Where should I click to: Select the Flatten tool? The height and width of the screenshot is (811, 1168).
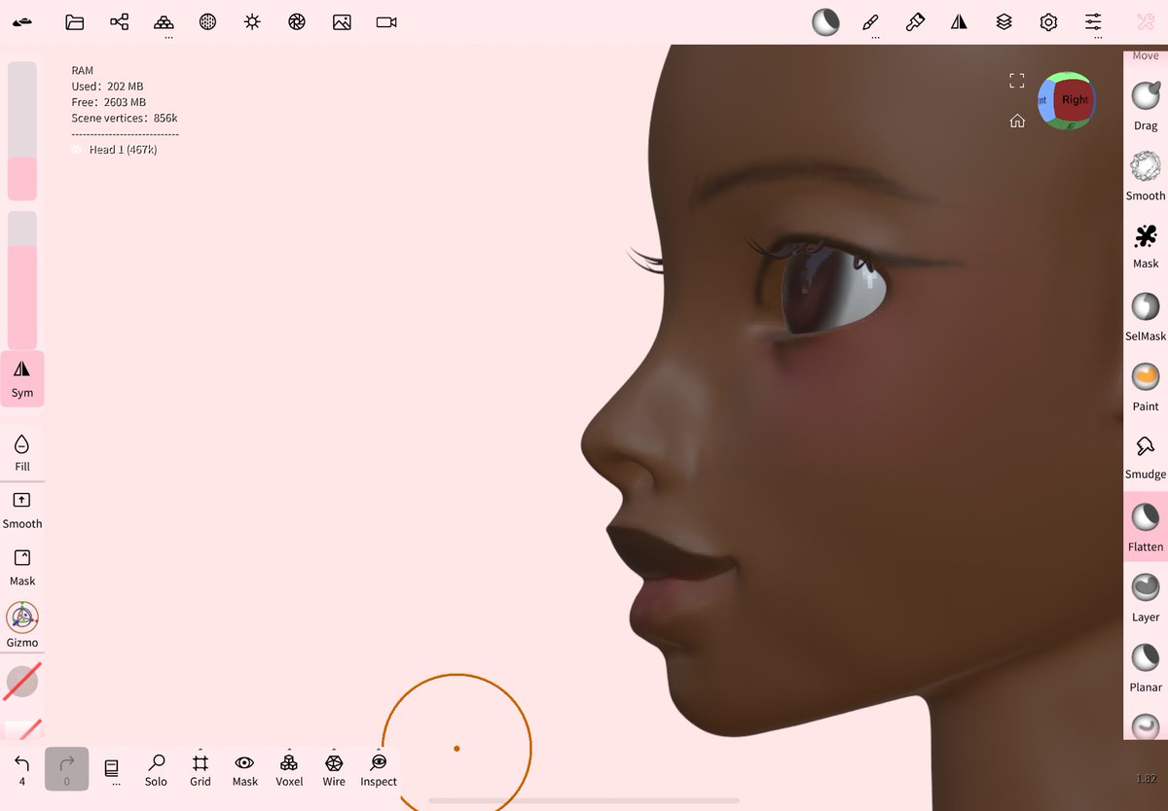point(1146,526)
